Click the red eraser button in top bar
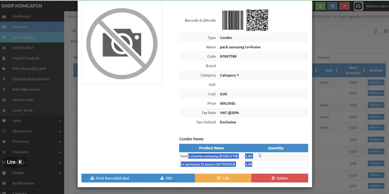Viewport: 389px width, 194px height. click(345, 6)
